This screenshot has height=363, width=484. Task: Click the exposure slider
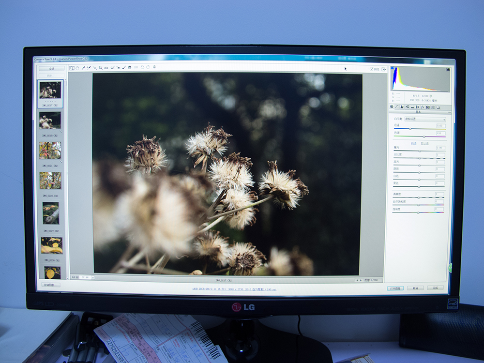419,151
